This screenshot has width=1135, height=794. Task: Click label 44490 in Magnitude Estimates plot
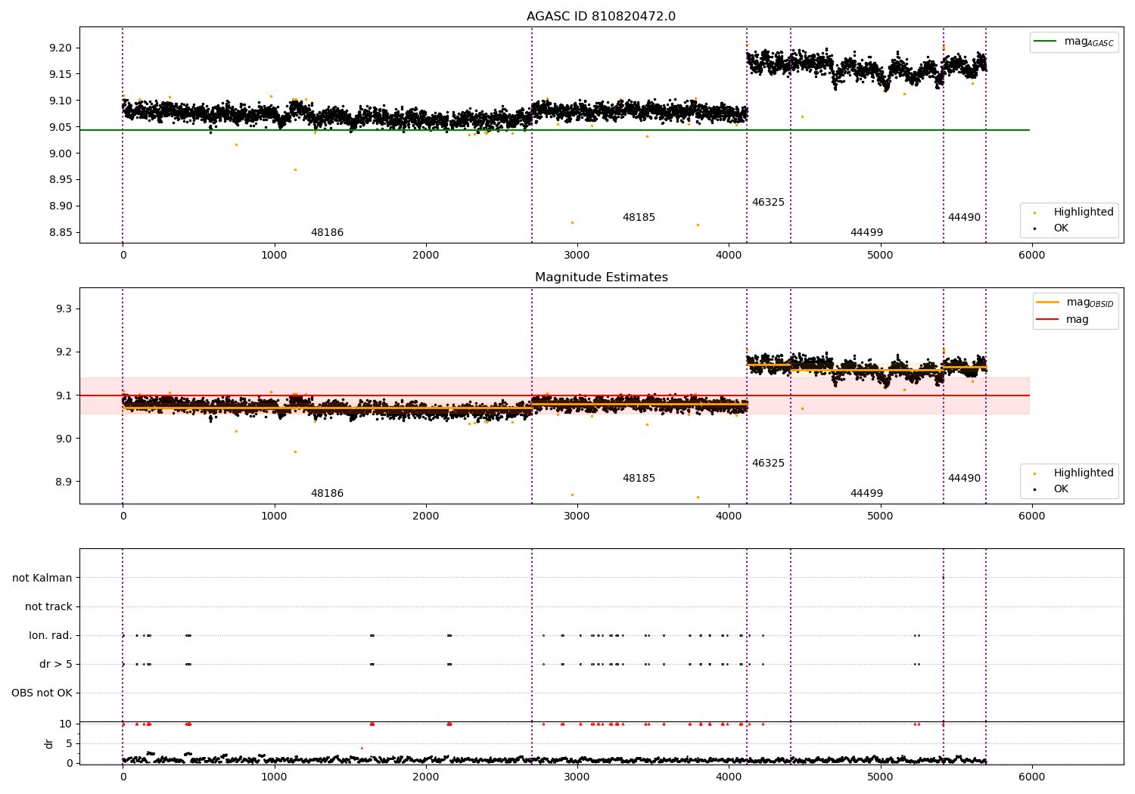(x=964, y=479)
